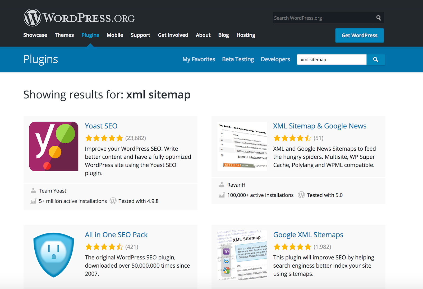Click the magnifier icon in the WordPress.org search
The height and width of the screenshot is (289, 423).
[379, 18]
